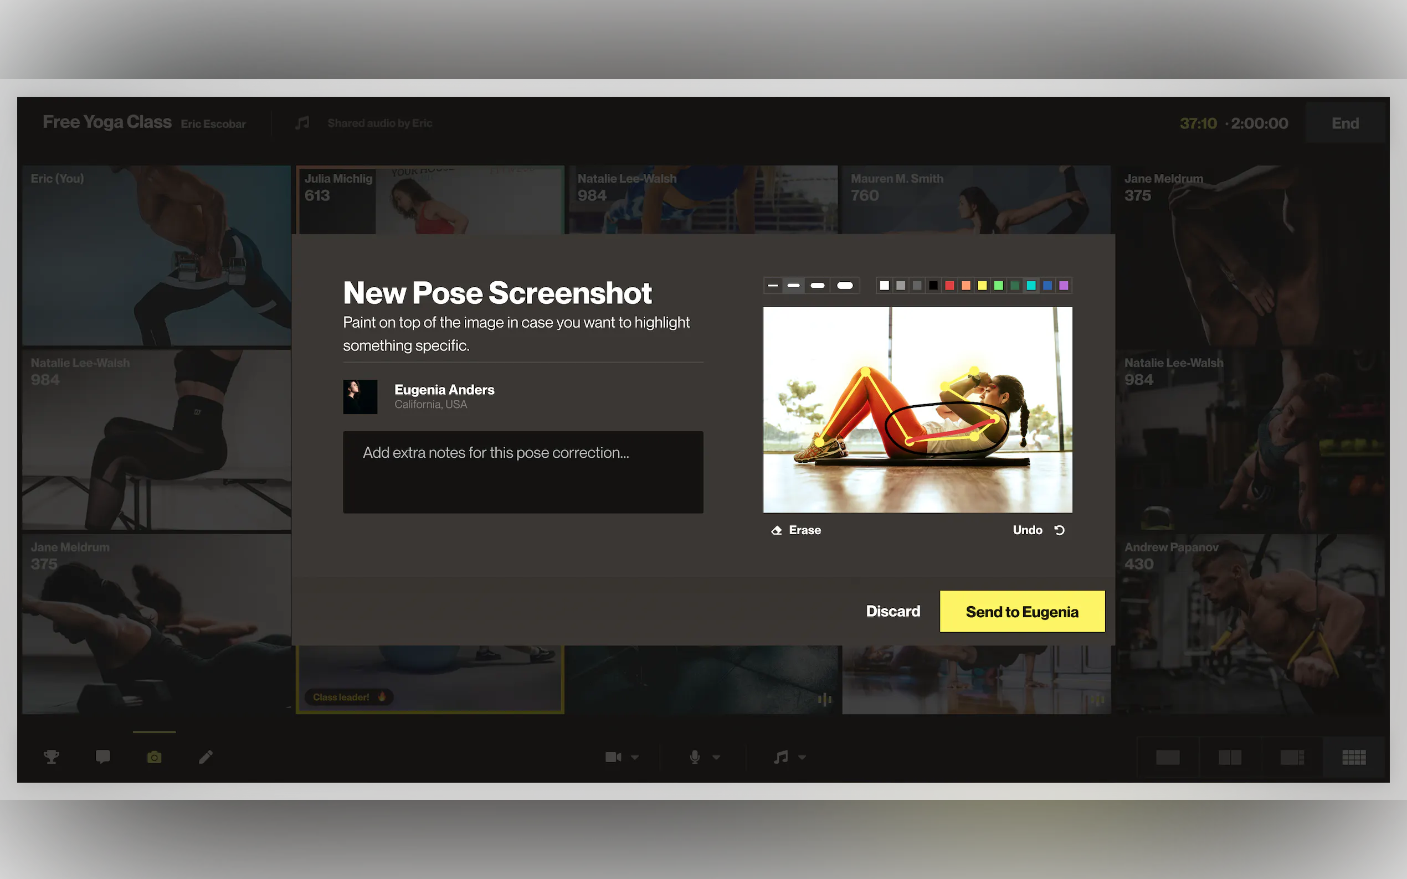Pick the dark gray color swatch

click(x=917, y=286)
